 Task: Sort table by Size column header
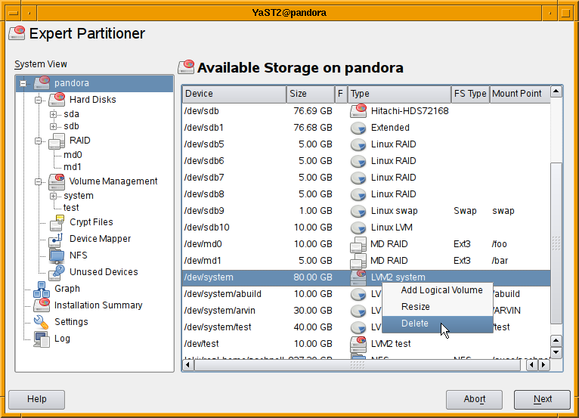[x=310, y=94]
